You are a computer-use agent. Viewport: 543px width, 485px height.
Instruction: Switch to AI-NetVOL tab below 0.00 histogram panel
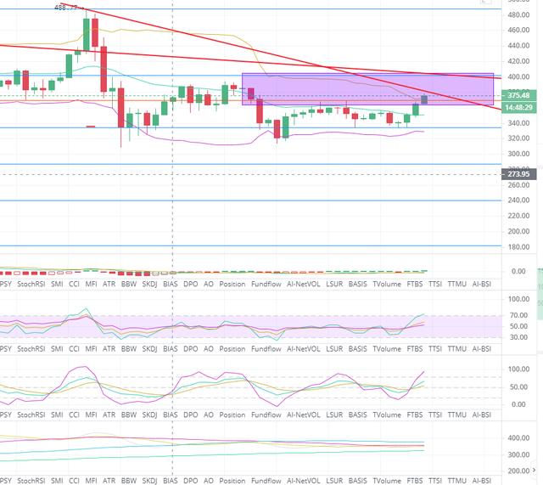click(x=304, y=284)
